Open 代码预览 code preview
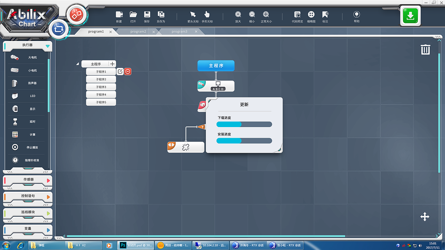This screenshot has width=445, height=250. (297, 15)
